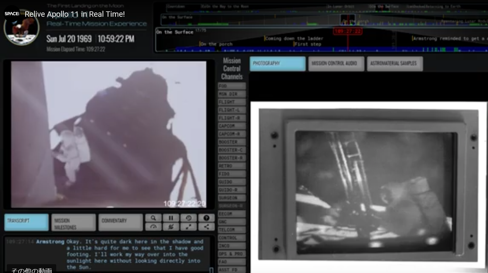Select the Mission Control Audio tab
This screenshot has width=488, height=273.
[x=336, y=64]
